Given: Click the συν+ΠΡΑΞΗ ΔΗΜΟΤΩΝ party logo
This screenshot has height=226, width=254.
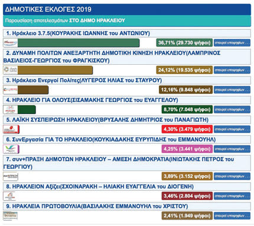Looking at the screenshot, I should (11, 177).
